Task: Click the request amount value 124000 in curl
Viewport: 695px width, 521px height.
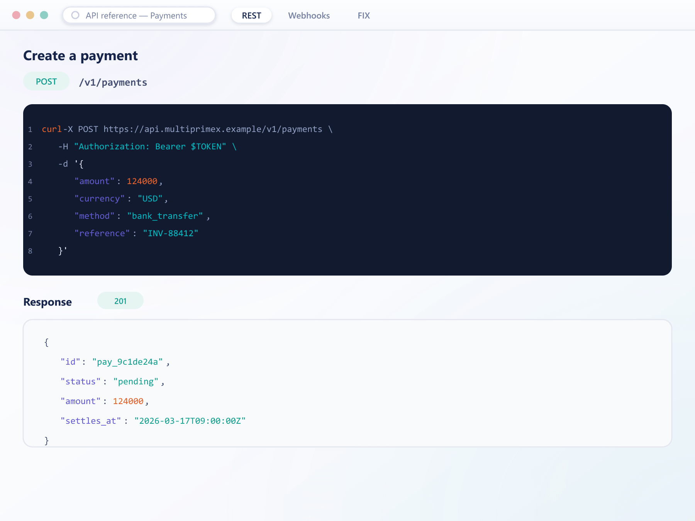Action: pyautogui.click(x=142, y=181)
